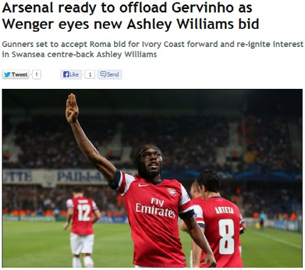Click the stadium banner behind the players

54,177
